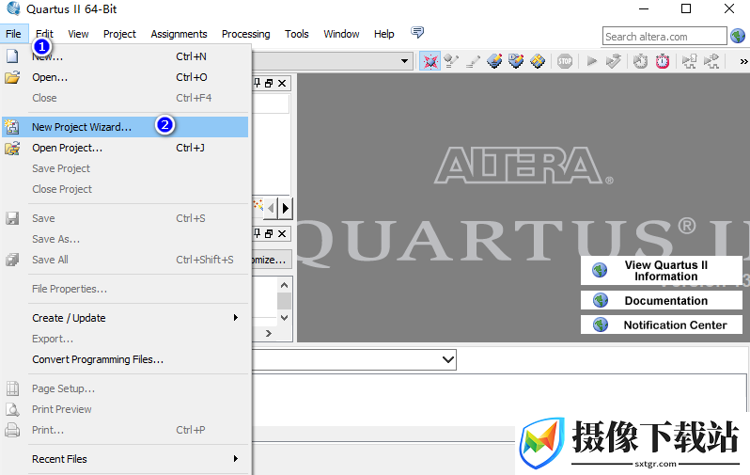Click the panel scrollbar down arrow
This screenshot has width=750, height=475.
(x=284, y=318)
